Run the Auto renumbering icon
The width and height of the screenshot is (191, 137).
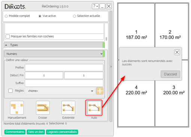coord(94,108)
